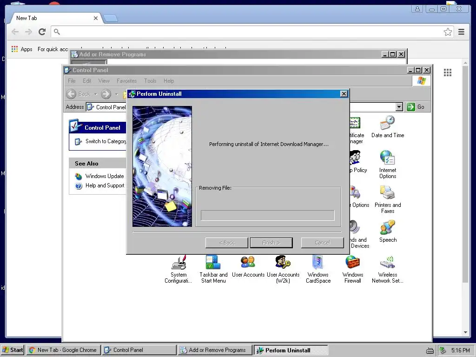Click Chrome back arrow
Viewport: 476px width, 357px height.
click(15, 32)
